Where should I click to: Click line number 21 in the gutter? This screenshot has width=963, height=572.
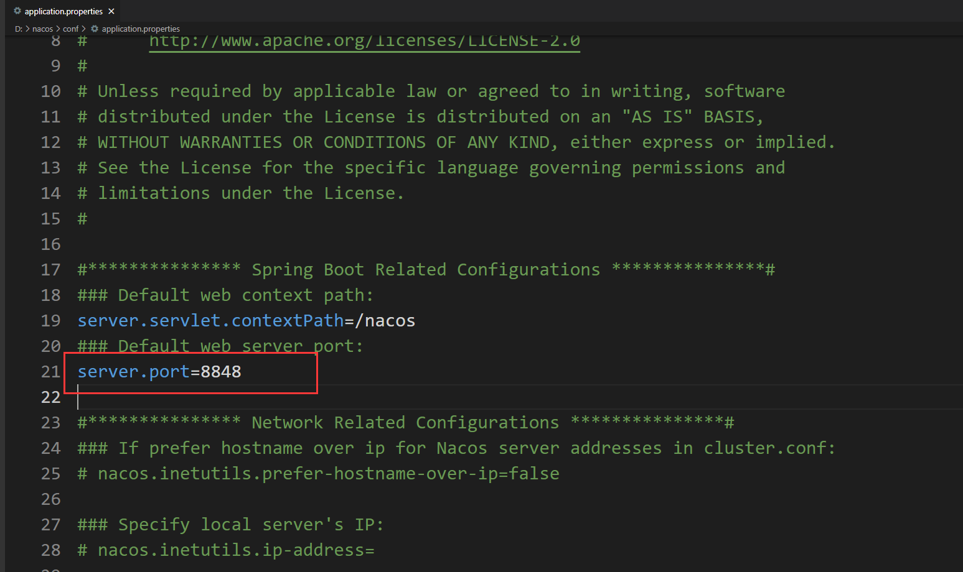tap(50, 372)
